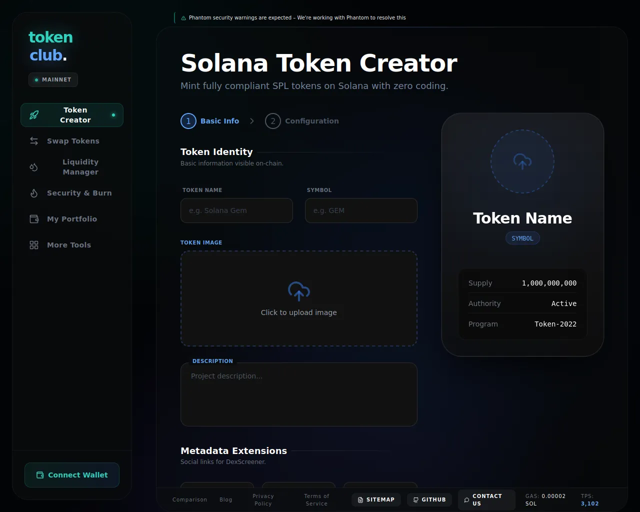Toggle the MAINNET network badge

(x=53, y=79)
